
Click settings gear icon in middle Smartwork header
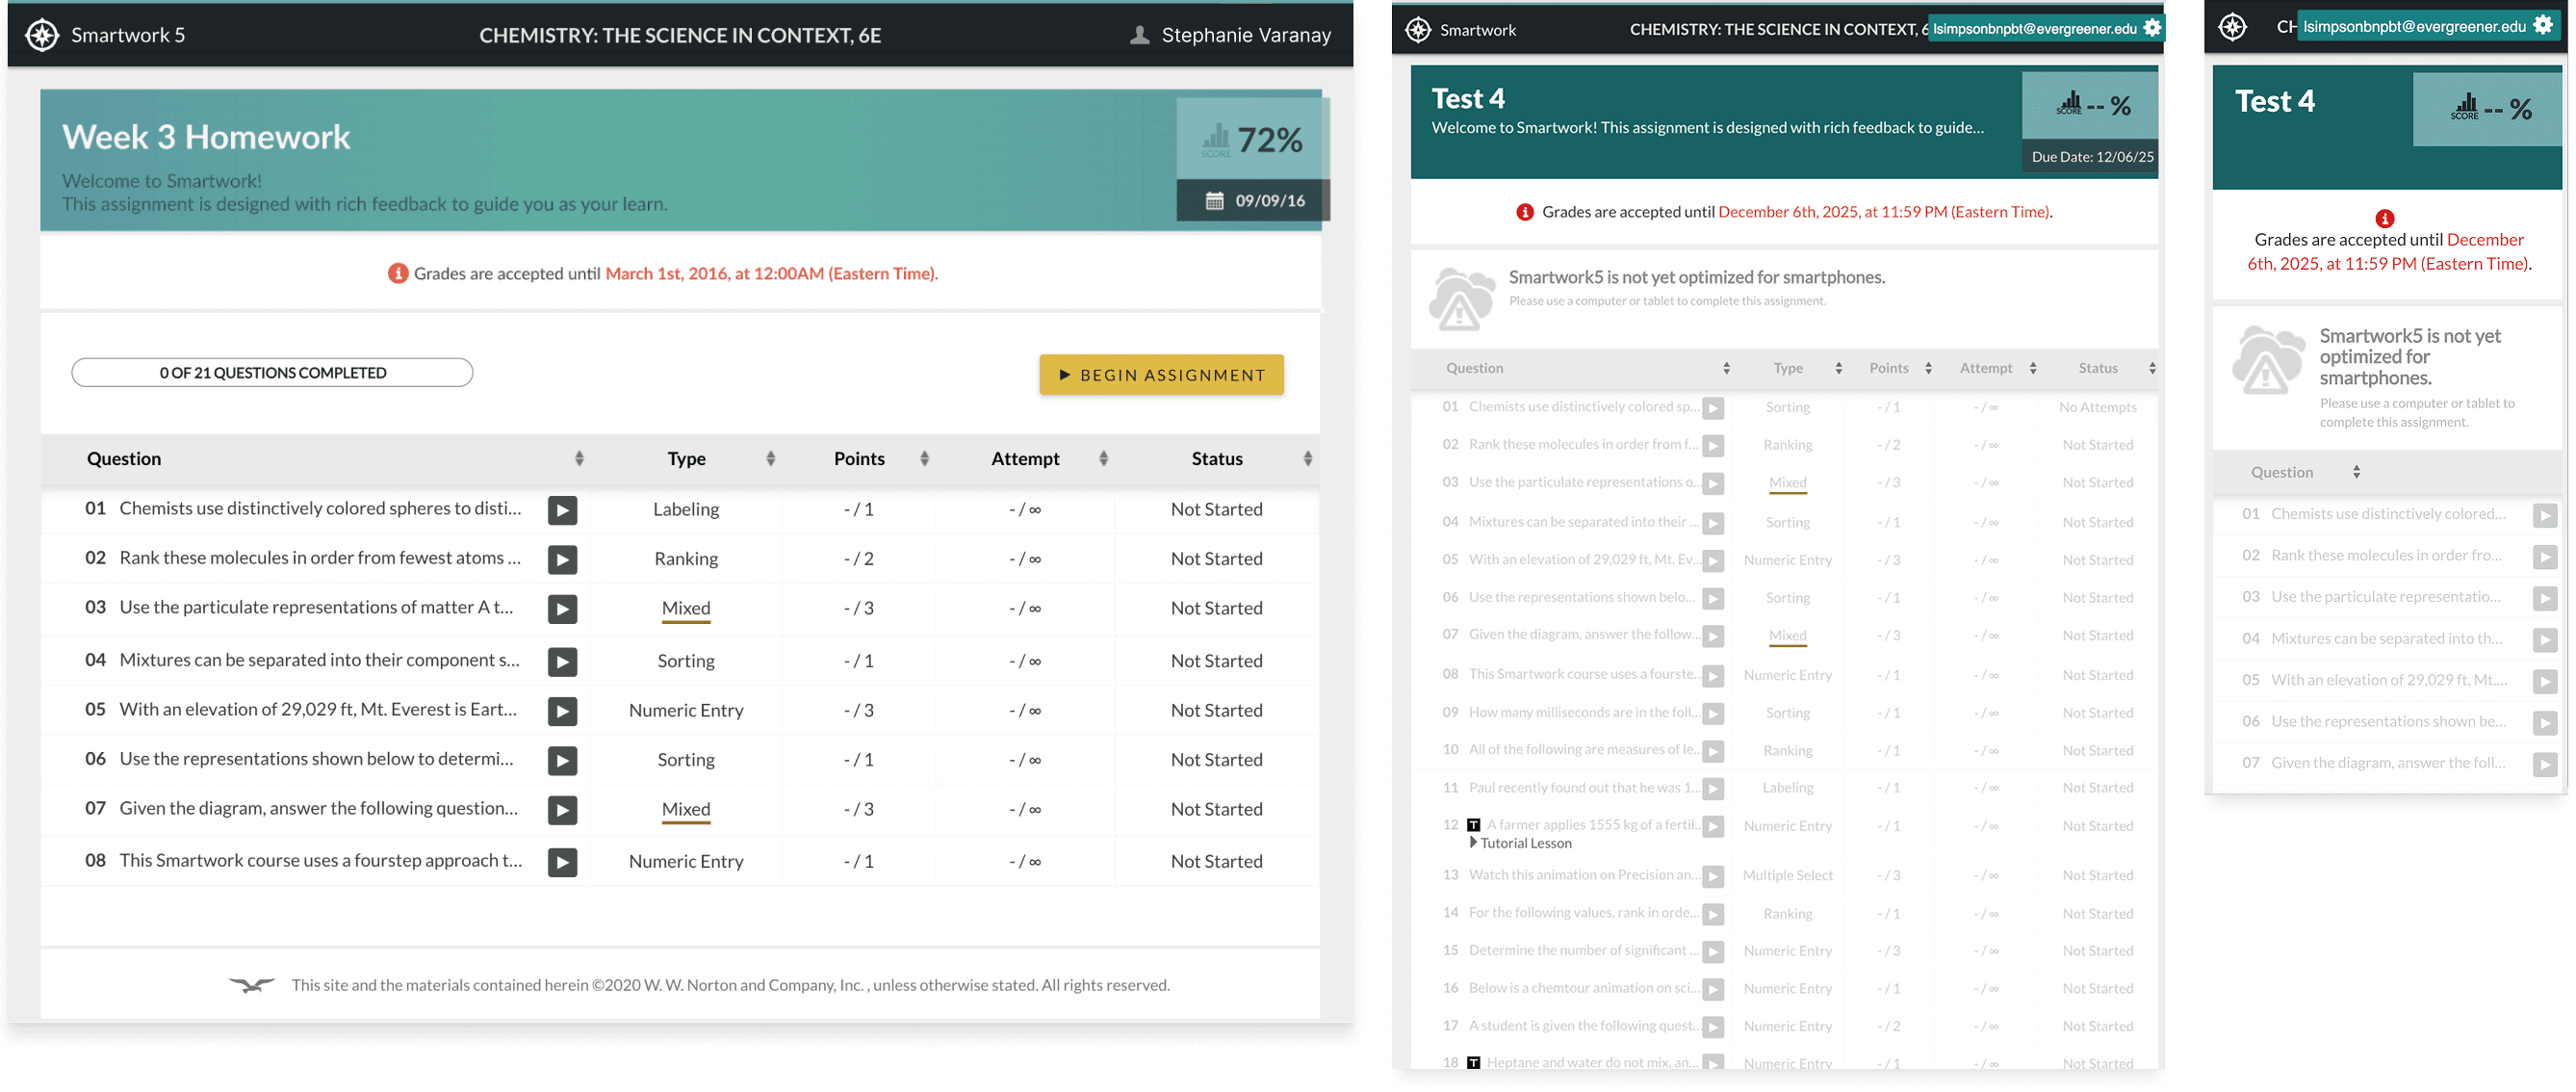point(2152,28)
